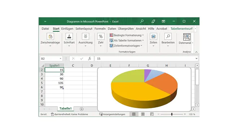
Task: Click the cancel X in formula bar
Action: point(74,59)
